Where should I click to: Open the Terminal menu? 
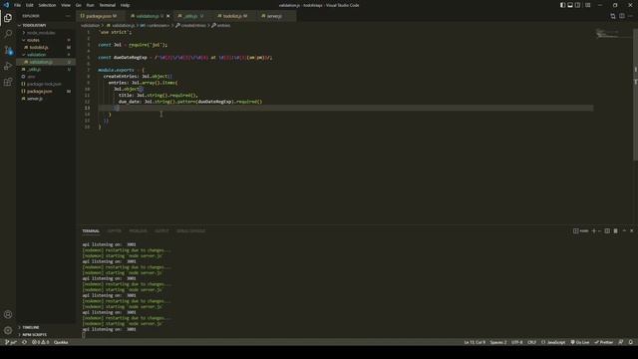(x=108, y=5)
